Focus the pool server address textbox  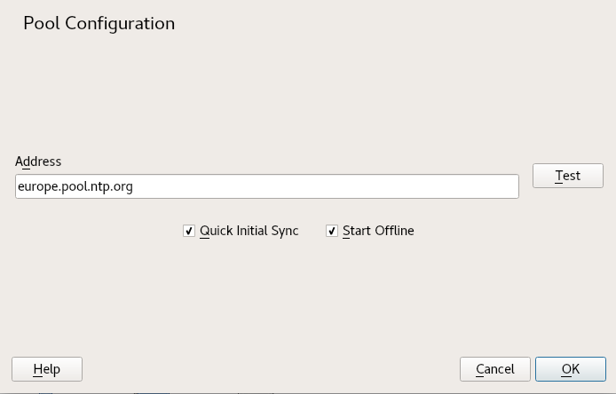(266, 186)
